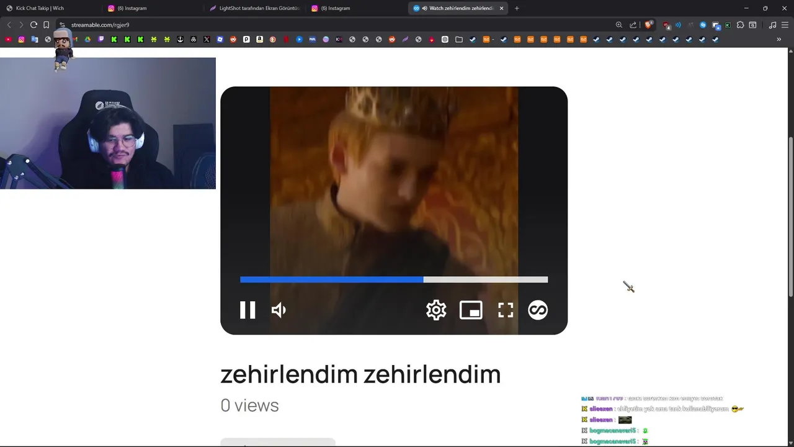Close the Watch zehirlendim tab
Screen dimensions: 794x447
(501, 8)
